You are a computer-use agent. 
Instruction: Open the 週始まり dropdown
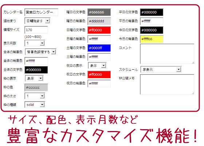coord(37,21)
